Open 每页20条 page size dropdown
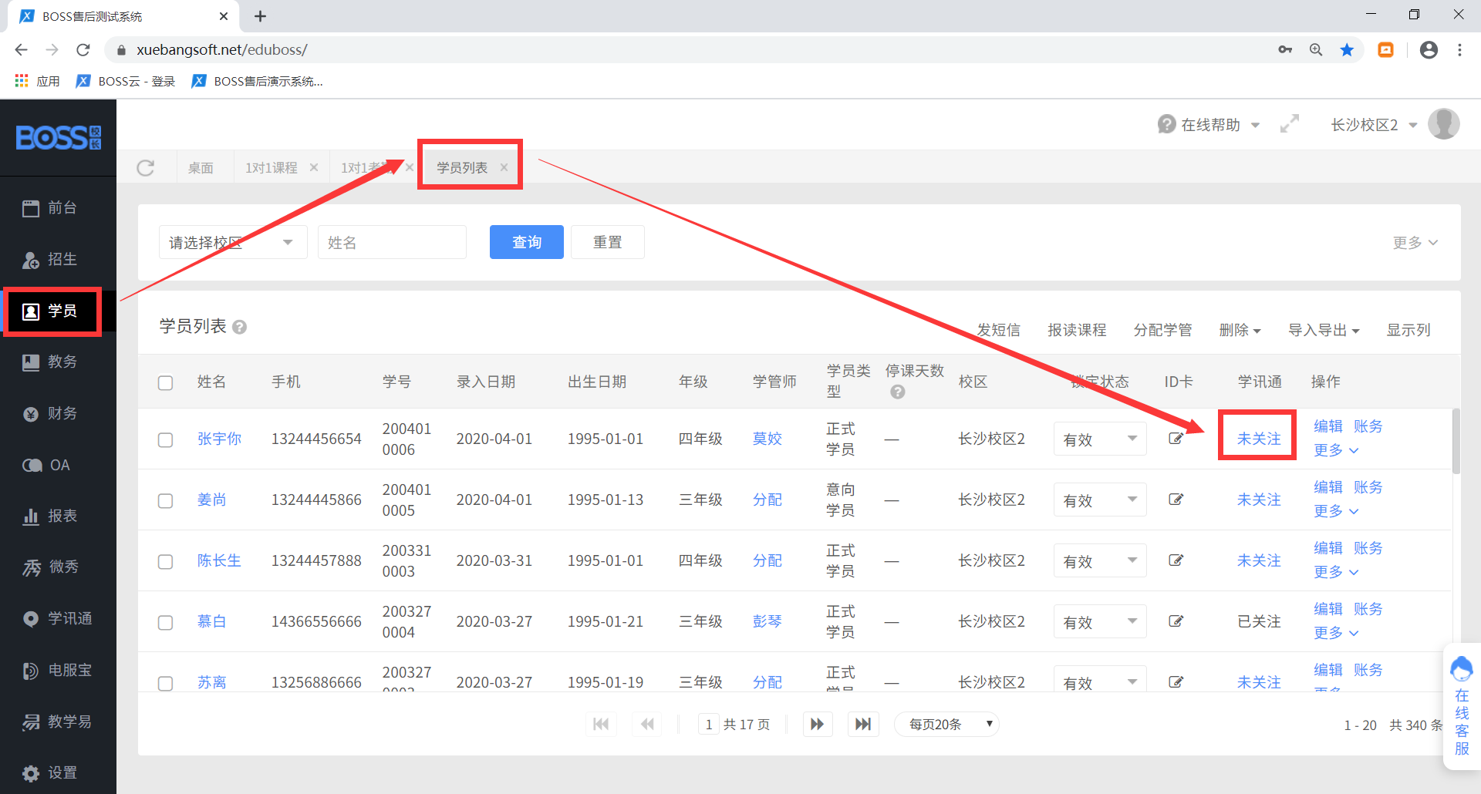This screenshot has width=1481, height=794. (x=946, y=725)
